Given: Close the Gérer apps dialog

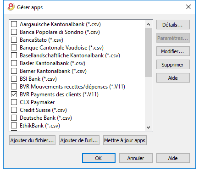Looking at the screenshot, I should point(188,7).
